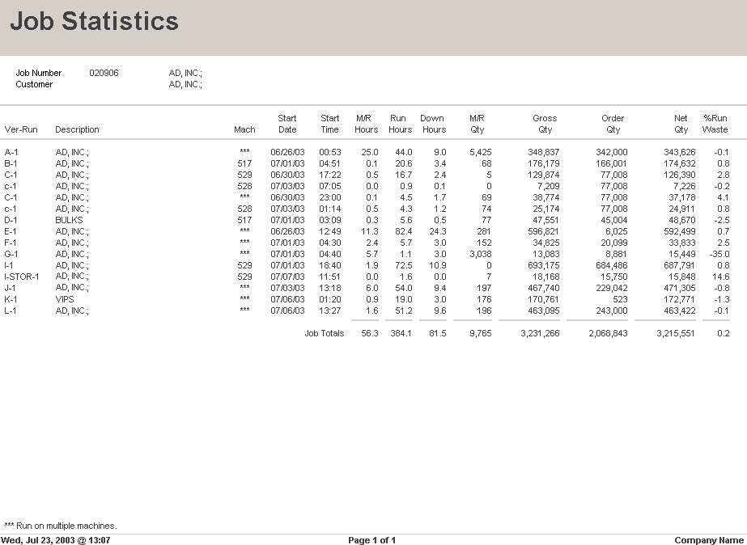Click the Job Statistics report title
The width and height of the screenshot is (747, 545).
[x=95, y=21]
